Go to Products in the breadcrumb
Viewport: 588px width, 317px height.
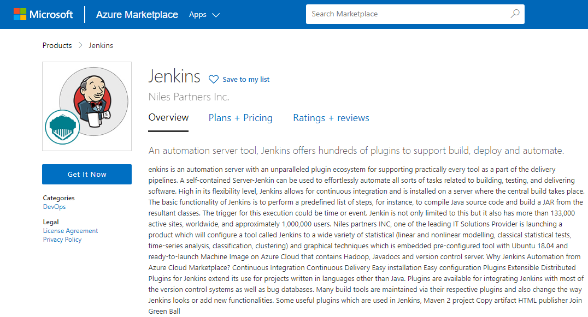pos(57,45)
